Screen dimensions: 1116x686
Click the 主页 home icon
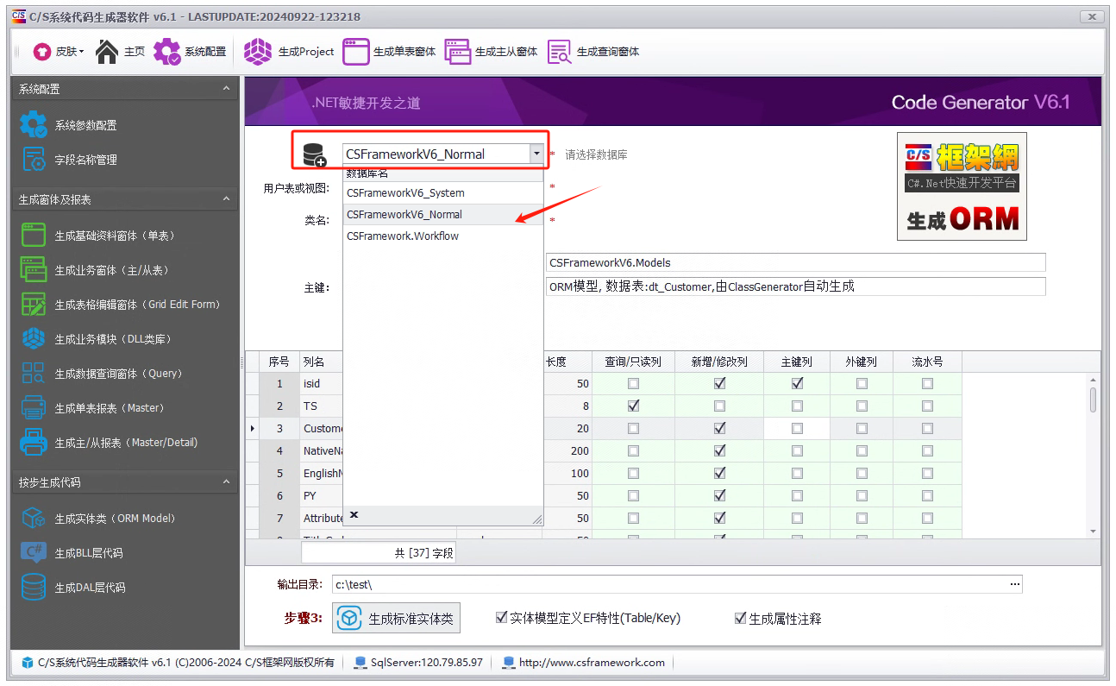[x=107, y=52]
